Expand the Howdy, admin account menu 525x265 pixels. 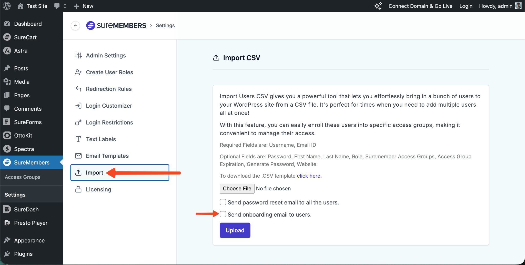pos(496,6)
